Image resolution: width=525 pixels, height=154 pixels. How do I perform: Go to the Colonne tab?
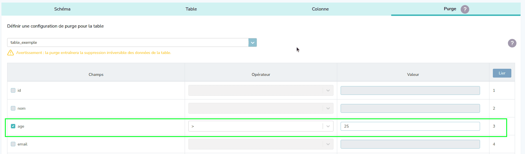pyautogui.click(x=320, y=9)
